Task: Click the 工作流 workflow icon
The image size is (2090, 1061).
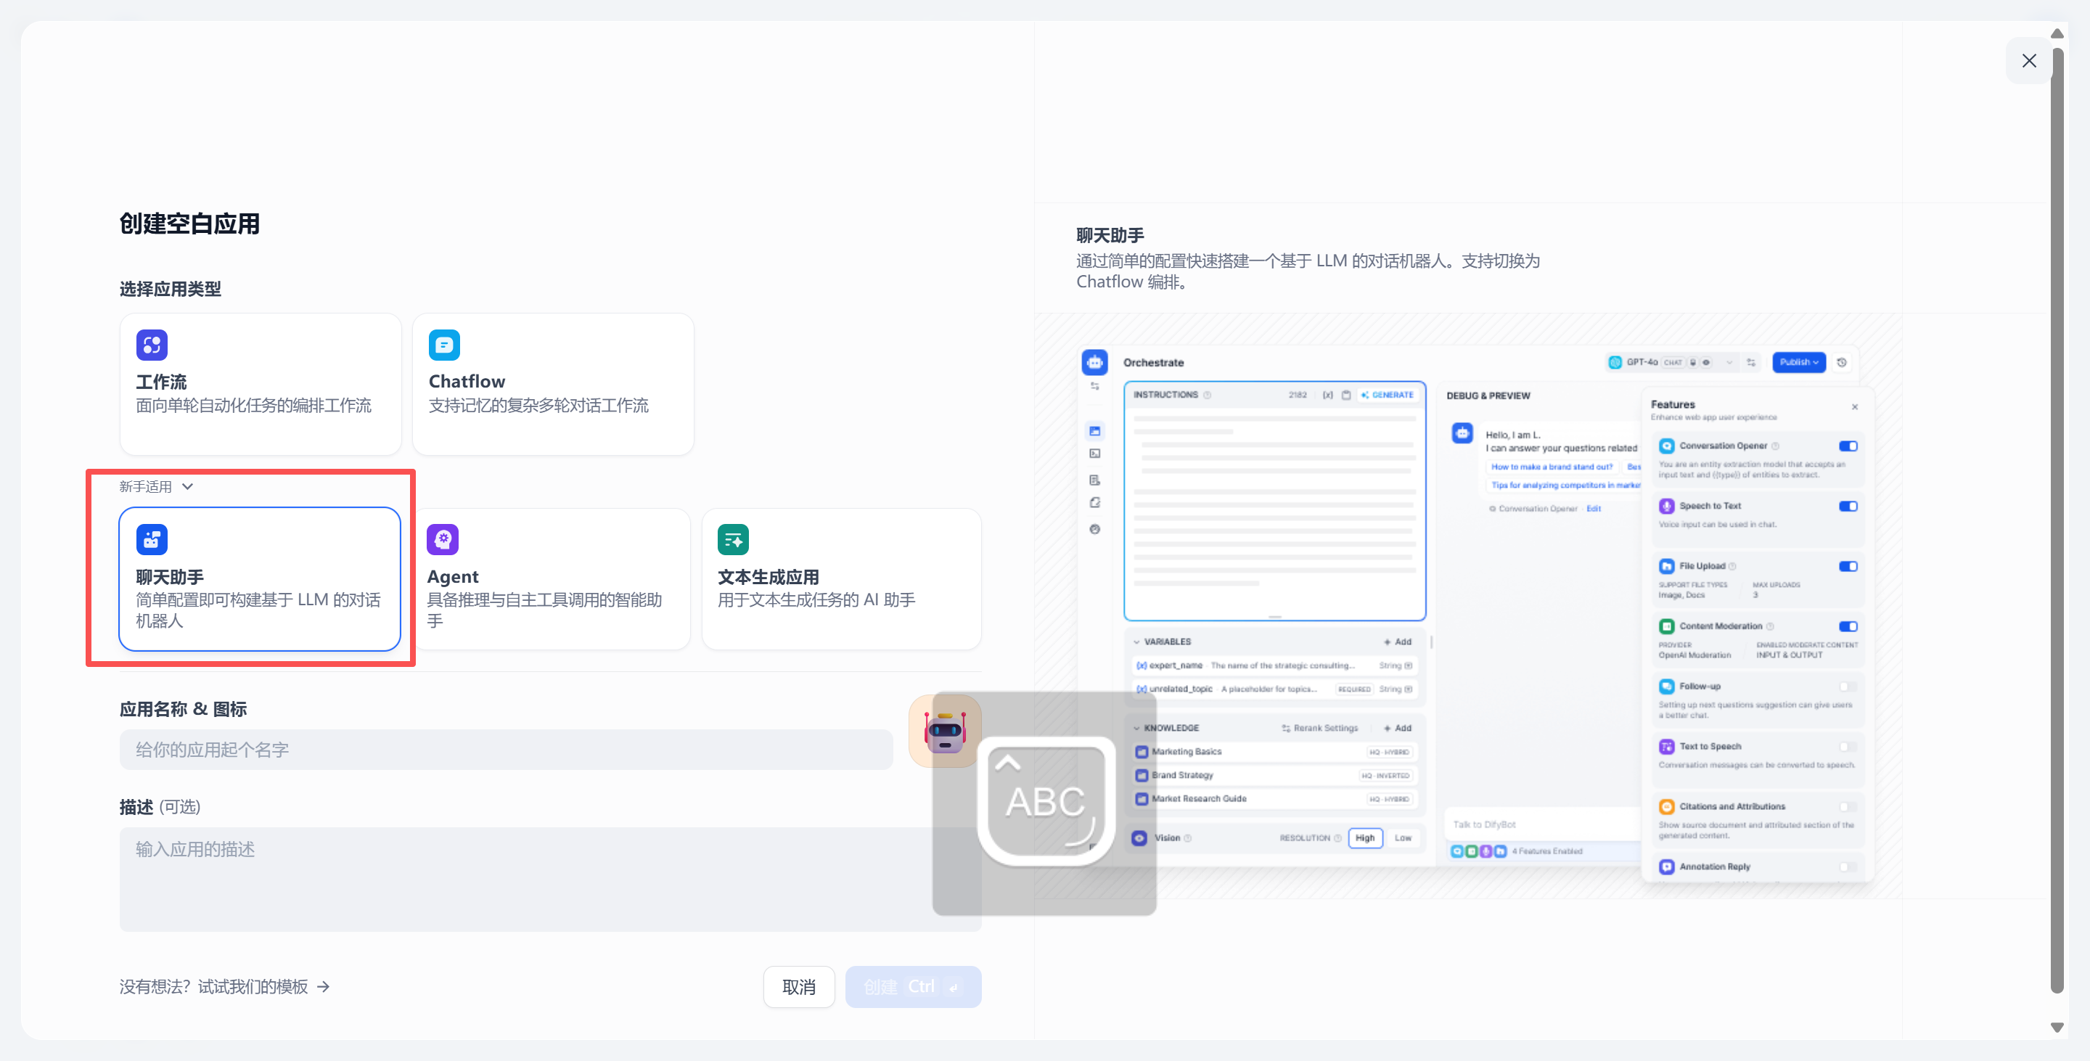Action: [x=152, y=345]
